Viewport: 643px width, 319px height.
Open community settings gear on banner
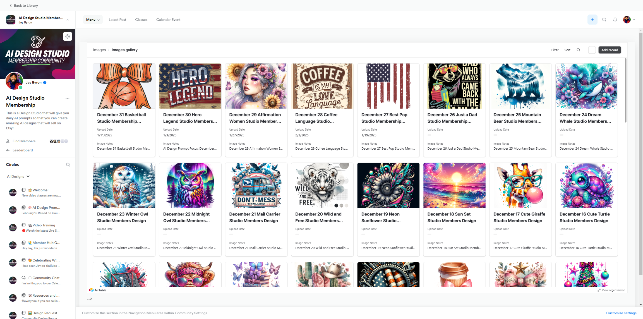[x=68, y=36]
